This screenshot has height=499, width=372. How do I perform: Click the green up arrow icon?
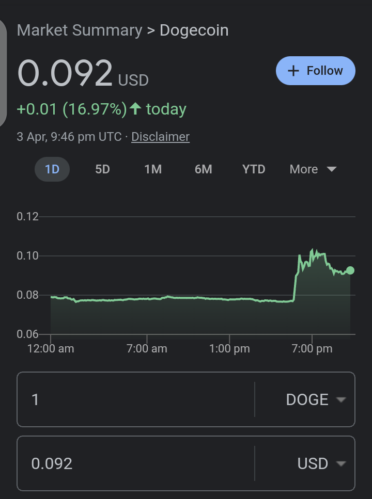tap(135, 109)
